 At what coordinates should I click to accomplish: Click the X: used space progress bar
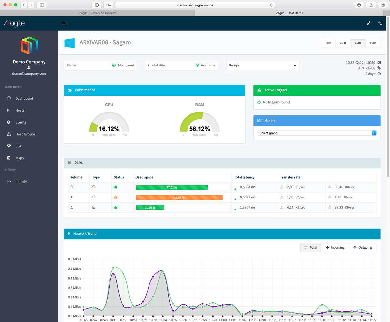(182, 197)
